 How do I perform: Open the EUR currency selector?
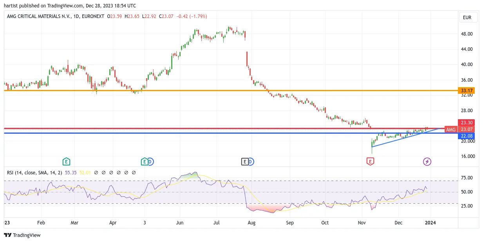point(467,17)
